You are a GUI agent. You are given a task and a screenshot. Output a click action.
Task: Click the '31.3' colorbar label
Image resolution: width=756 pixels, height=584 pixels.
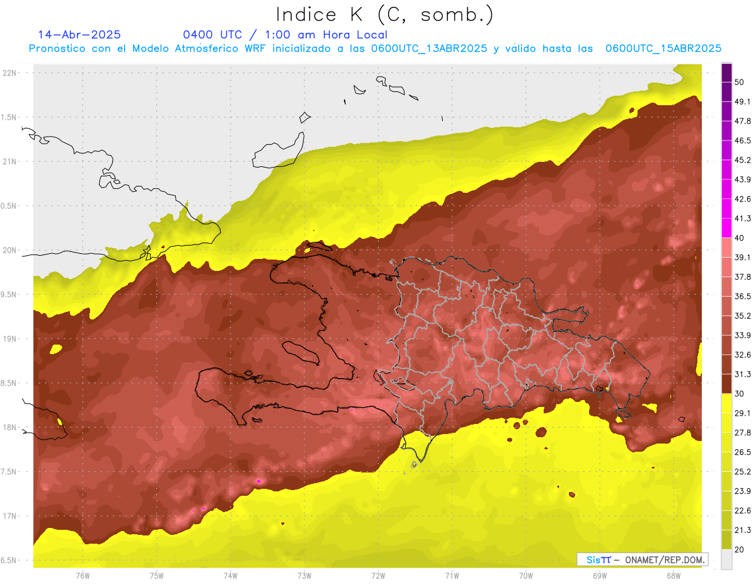tap(743, 374)
